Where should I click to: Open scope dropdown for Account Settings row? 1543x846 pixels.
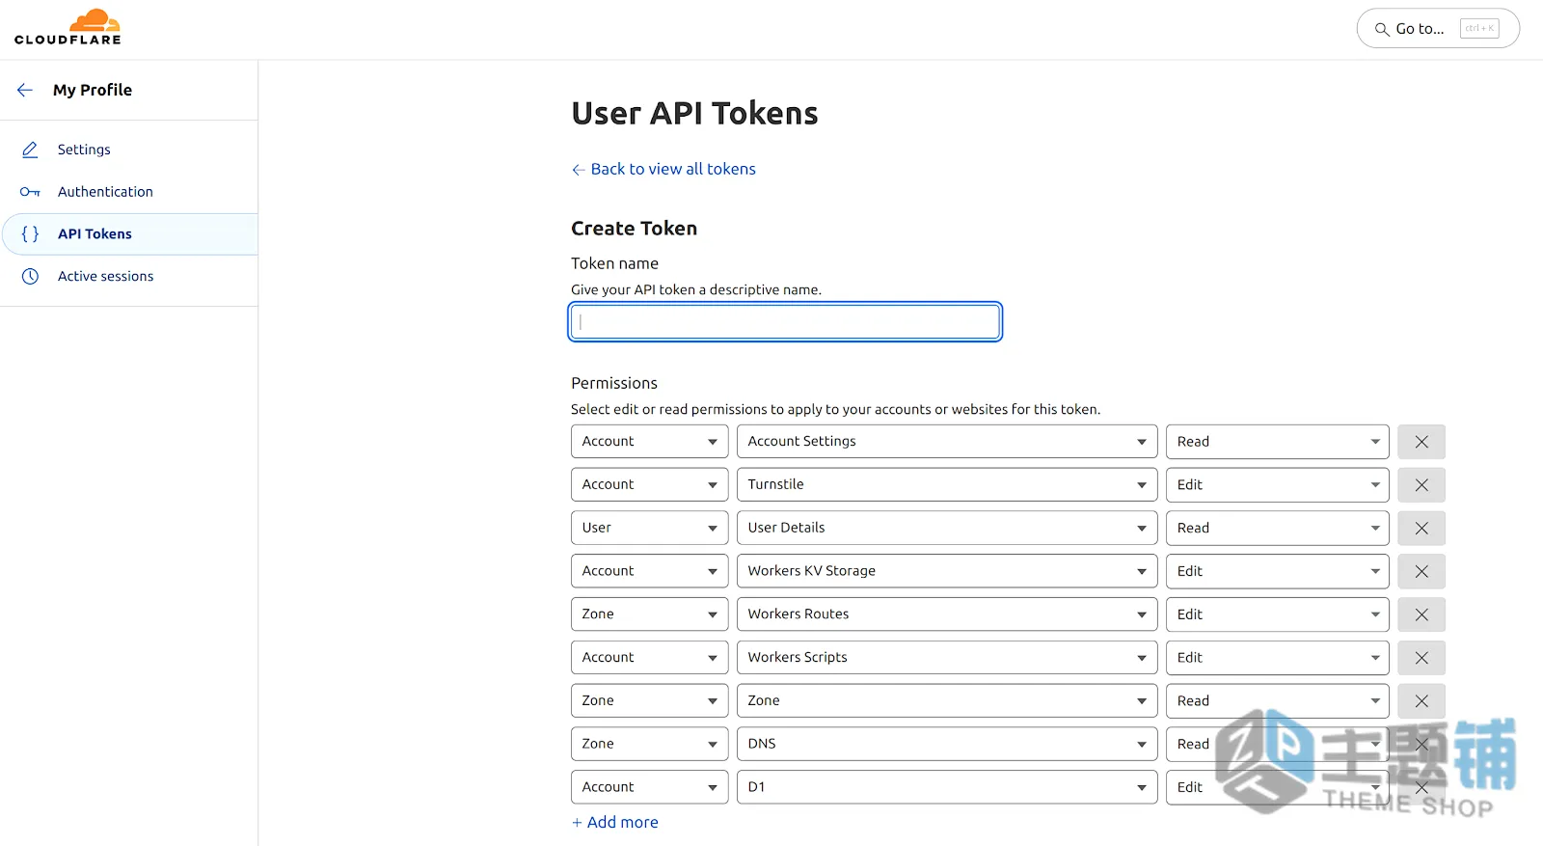649,441
